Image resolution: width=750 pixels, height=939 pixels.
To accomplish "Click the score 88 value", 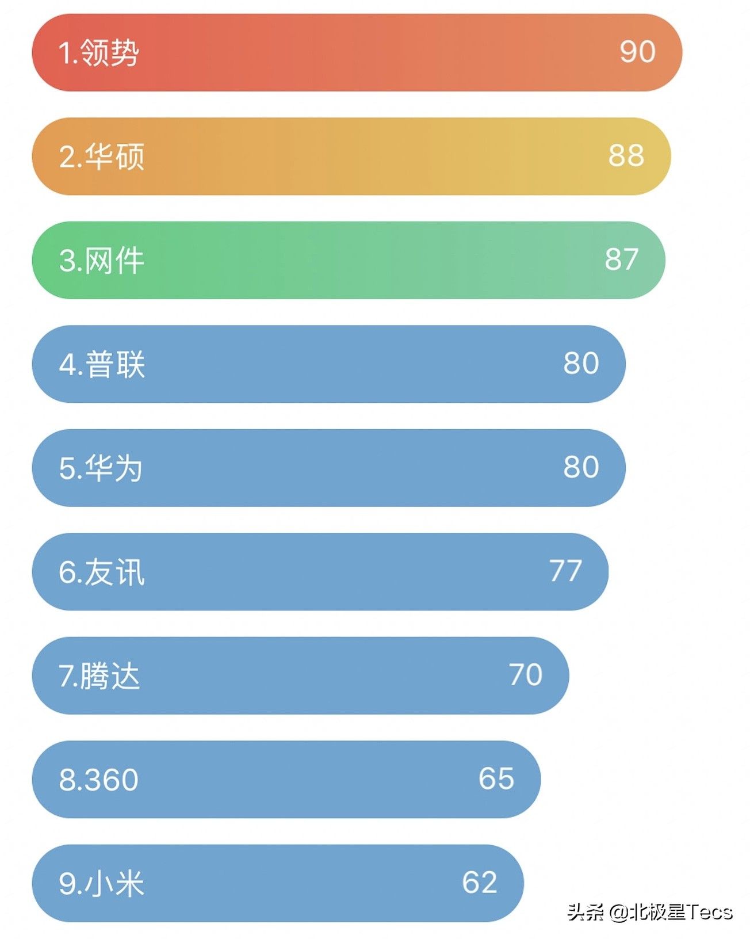I will [x=626, y=155].
